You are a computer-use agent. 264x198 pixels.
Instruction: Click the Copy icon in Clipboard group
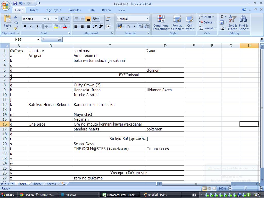pyautogui.click(x=15, y=22)
